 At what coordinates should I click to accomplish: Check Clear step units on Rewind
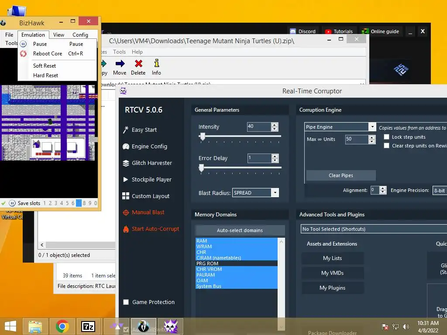pos(387,146)
